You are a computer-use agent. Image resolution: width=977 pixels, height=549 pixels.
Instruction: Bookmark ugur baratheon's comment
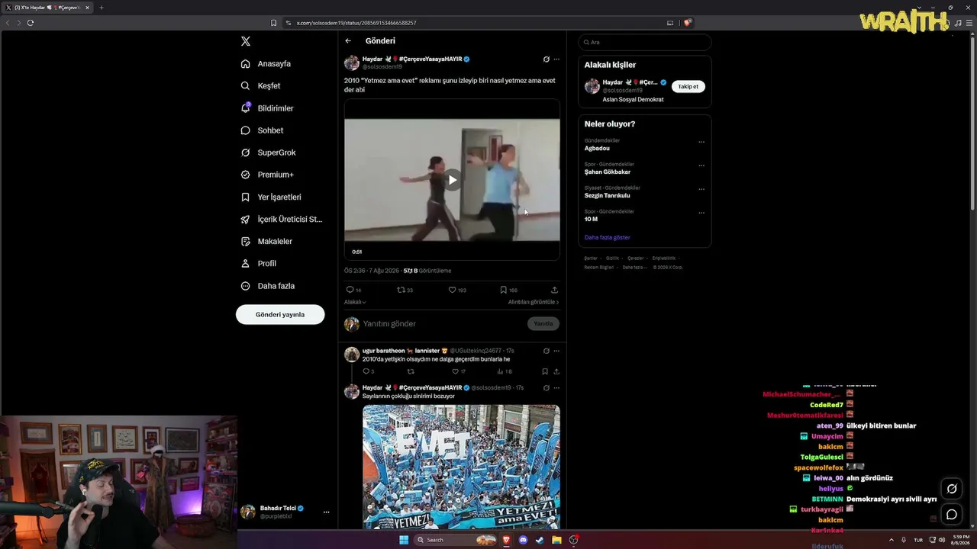(545, 371)
